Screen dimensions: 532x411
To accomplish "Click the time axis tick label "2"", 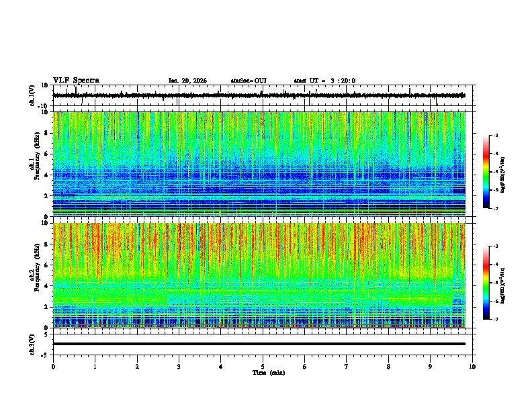I will pos(137,367).
